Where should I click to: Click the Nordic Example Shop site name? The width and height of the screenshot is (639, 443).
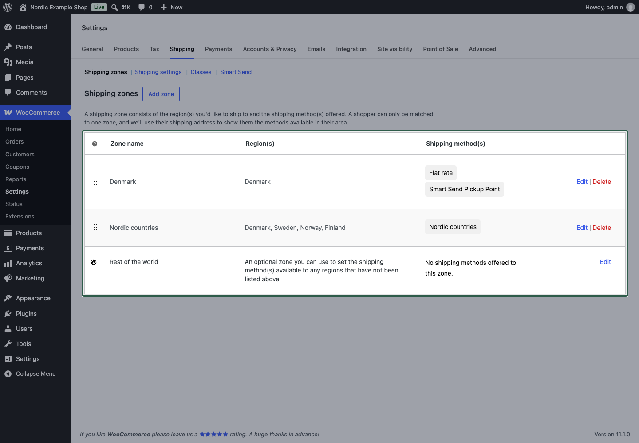pyautogui.click(x=59, y=7)
